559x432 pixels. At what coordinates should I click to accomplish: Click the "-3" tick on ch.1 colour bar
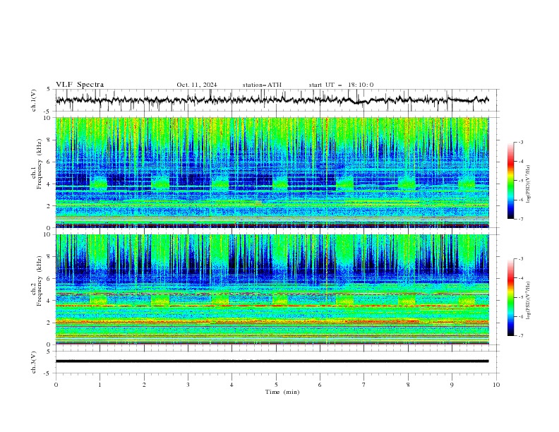point(520,142)
